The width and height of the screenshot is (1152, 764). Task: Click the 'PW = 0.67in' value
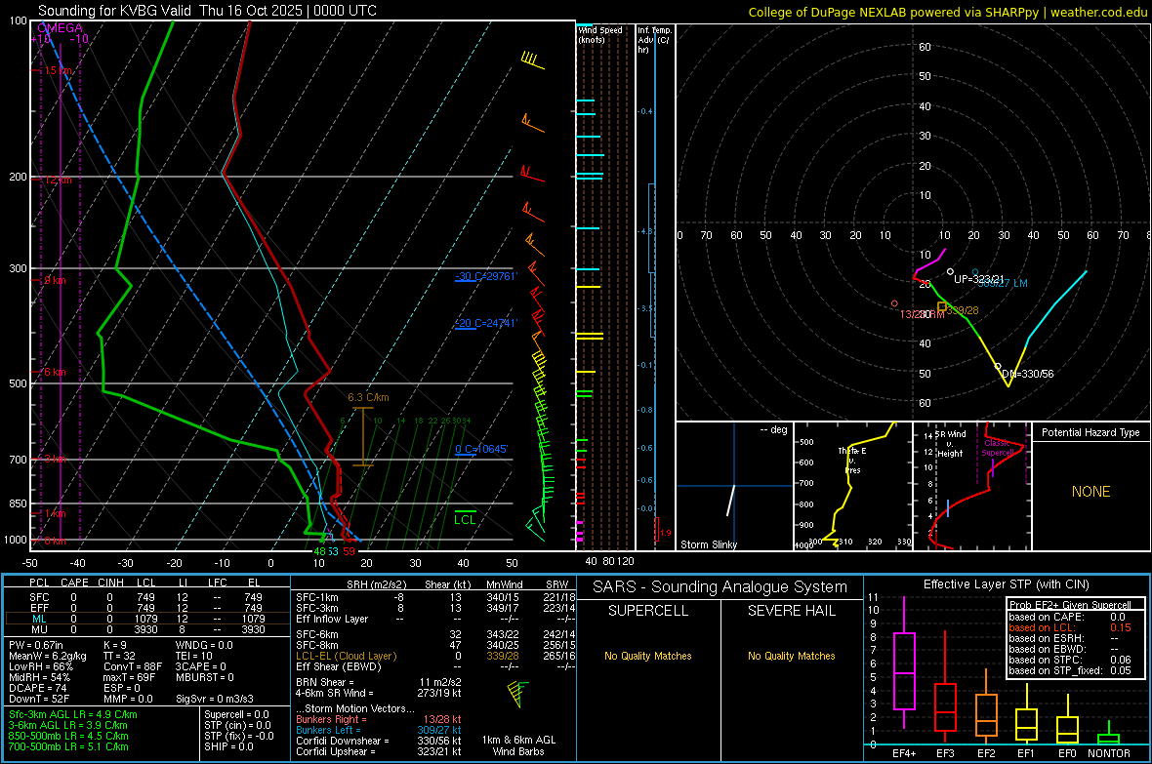(36, 645)
